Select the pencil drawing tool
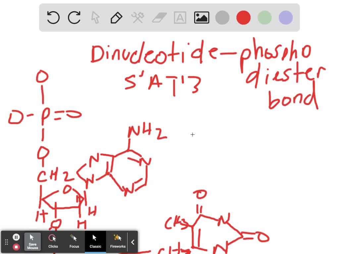The height and width of the screenshot is (254, 339). click(117, 18)
